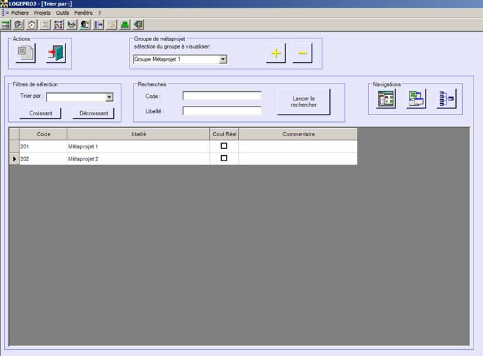Screen dimensions: 483x356
Task: Click the calendar grid icon in Navigations
Action: click(x=387, y=99)
